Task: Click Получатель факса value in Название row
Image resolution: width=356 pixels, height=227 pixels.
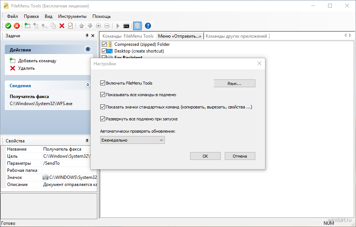Action: pyautogui.click(x=62, y=149)
